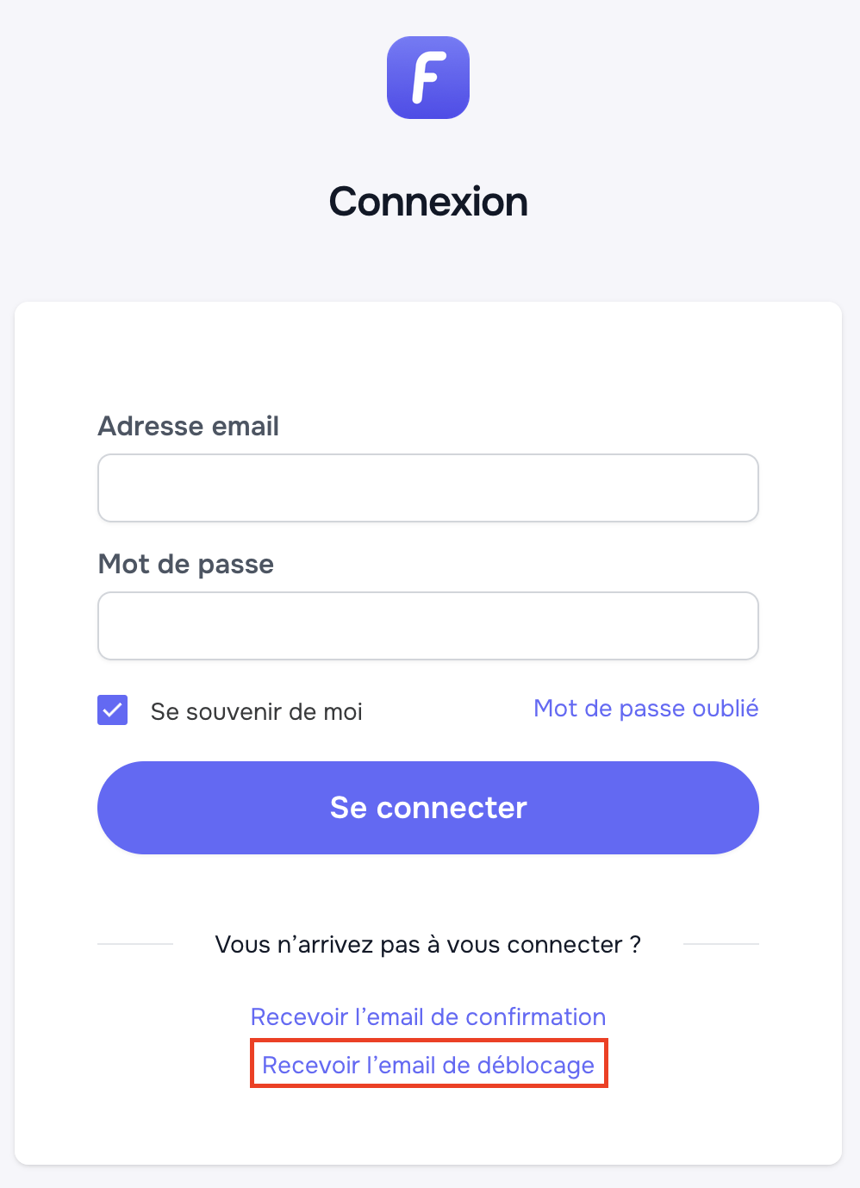Click Recevoir l'email de confirmation link
The height and width of the screenshot is (1188, 860).
point(428,1017)
